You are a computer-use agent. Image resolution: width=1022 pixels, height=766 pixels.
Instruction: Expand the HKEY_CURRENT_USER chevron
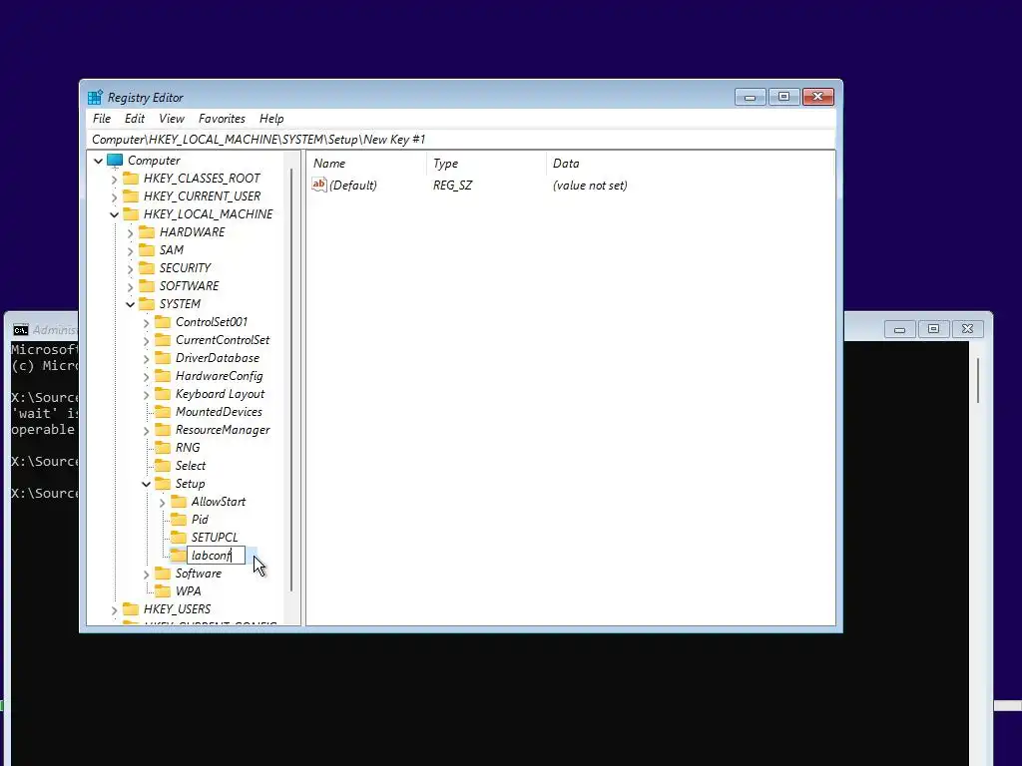coord(114,196)
